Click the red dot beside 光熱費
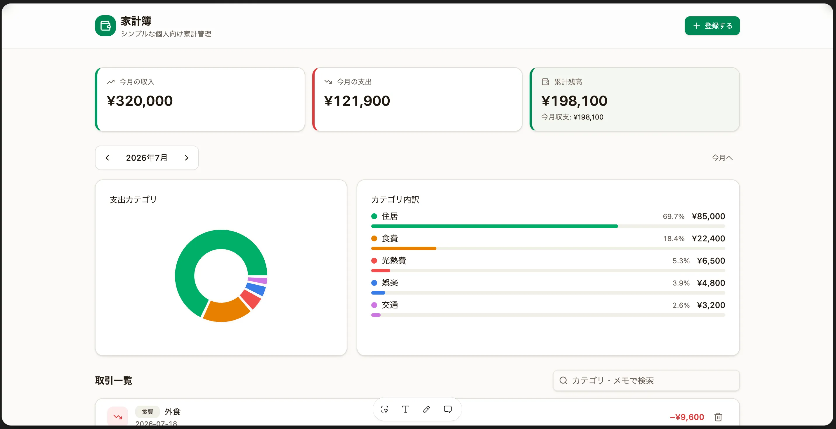The height and width of the screenshot is (429, 836). click(x=374, y=261)
